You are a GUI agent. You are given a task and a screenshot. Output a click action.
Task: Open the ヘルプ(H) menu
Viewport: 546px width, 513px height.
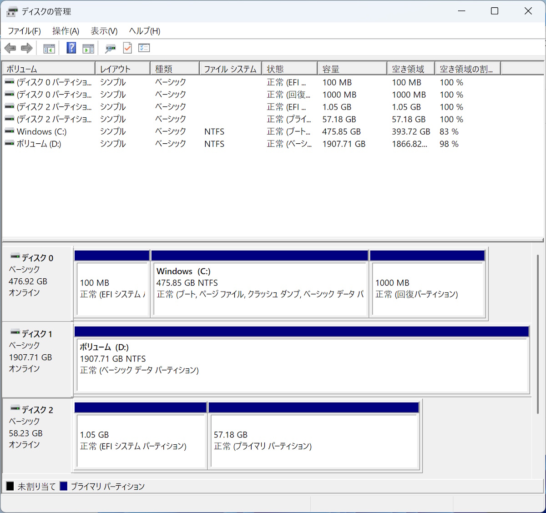[x=144, y=31]
